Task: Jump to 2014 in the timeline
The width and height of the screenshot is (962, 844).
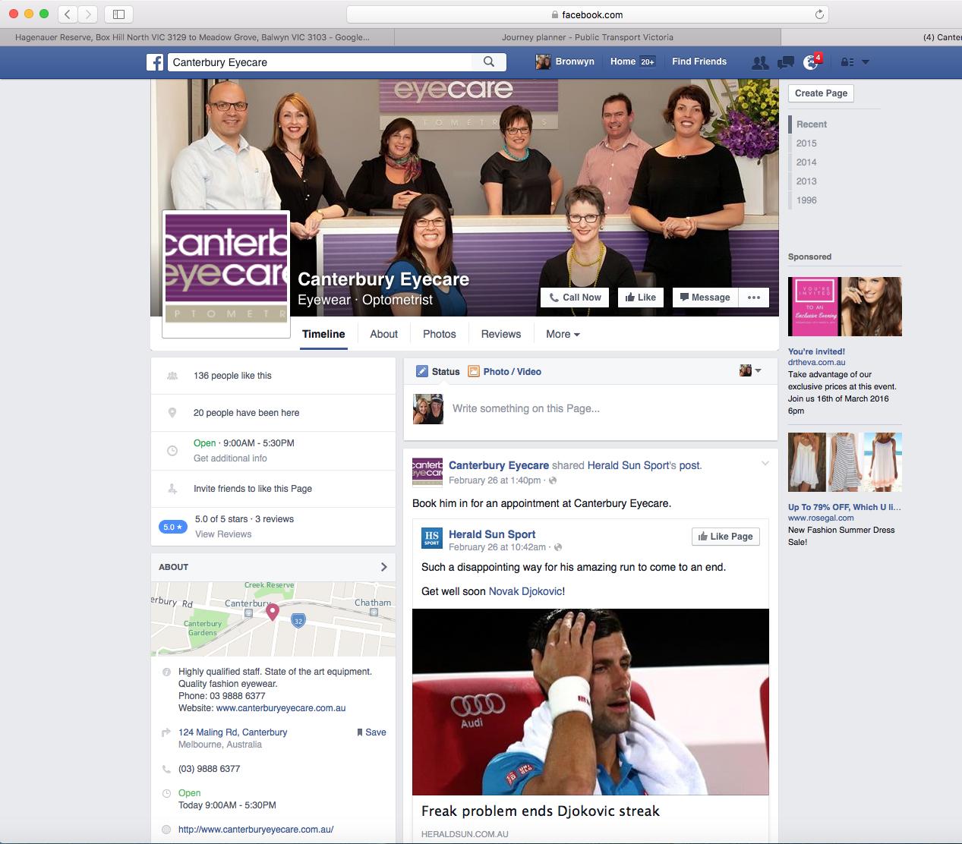Action: coord(806,162)
